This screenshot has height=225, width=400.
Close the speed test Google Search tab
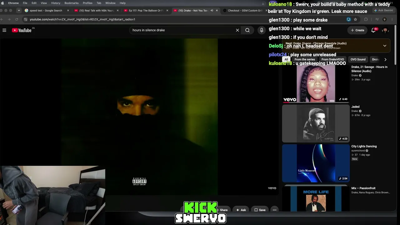(x=68, y=10)
